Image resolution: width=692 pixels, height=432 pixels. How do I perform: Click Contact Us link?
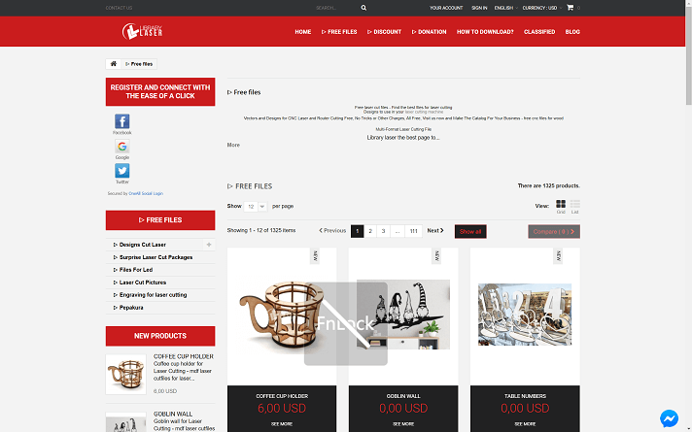pyautogui.click(x=119, y=8)
